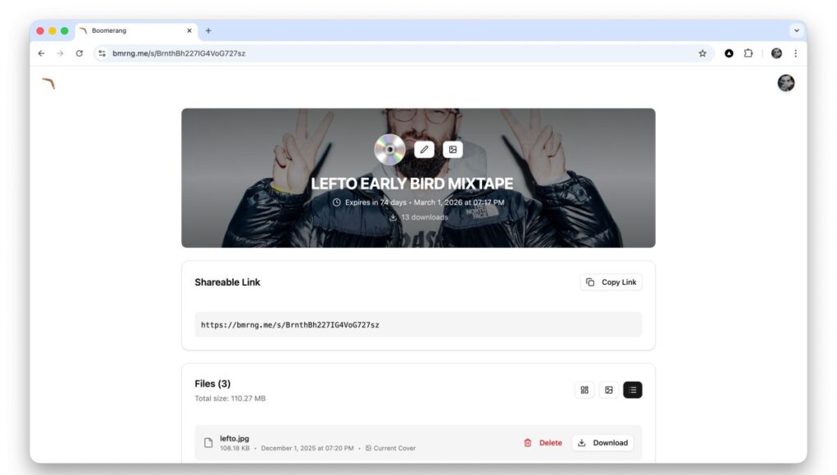Image resolution: width=837 pixels, height=475 pixels.
Task: Expand the tab search dropdown arrow
Action: pyautogui.click(x=797, y=31)
